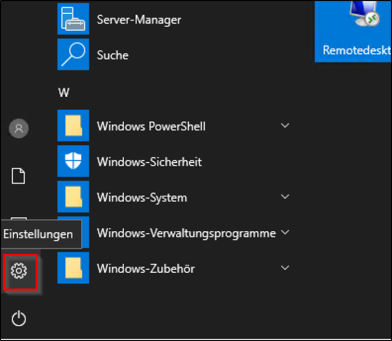Click the Power button icon

click(x=18, y=318)
